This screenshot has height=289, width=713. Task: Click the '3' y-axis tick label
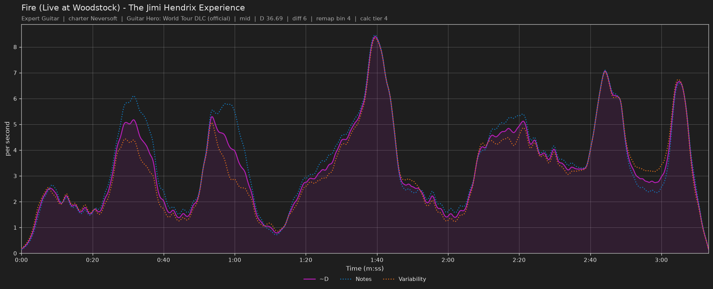pyautogui.click(x=15, y=176)
